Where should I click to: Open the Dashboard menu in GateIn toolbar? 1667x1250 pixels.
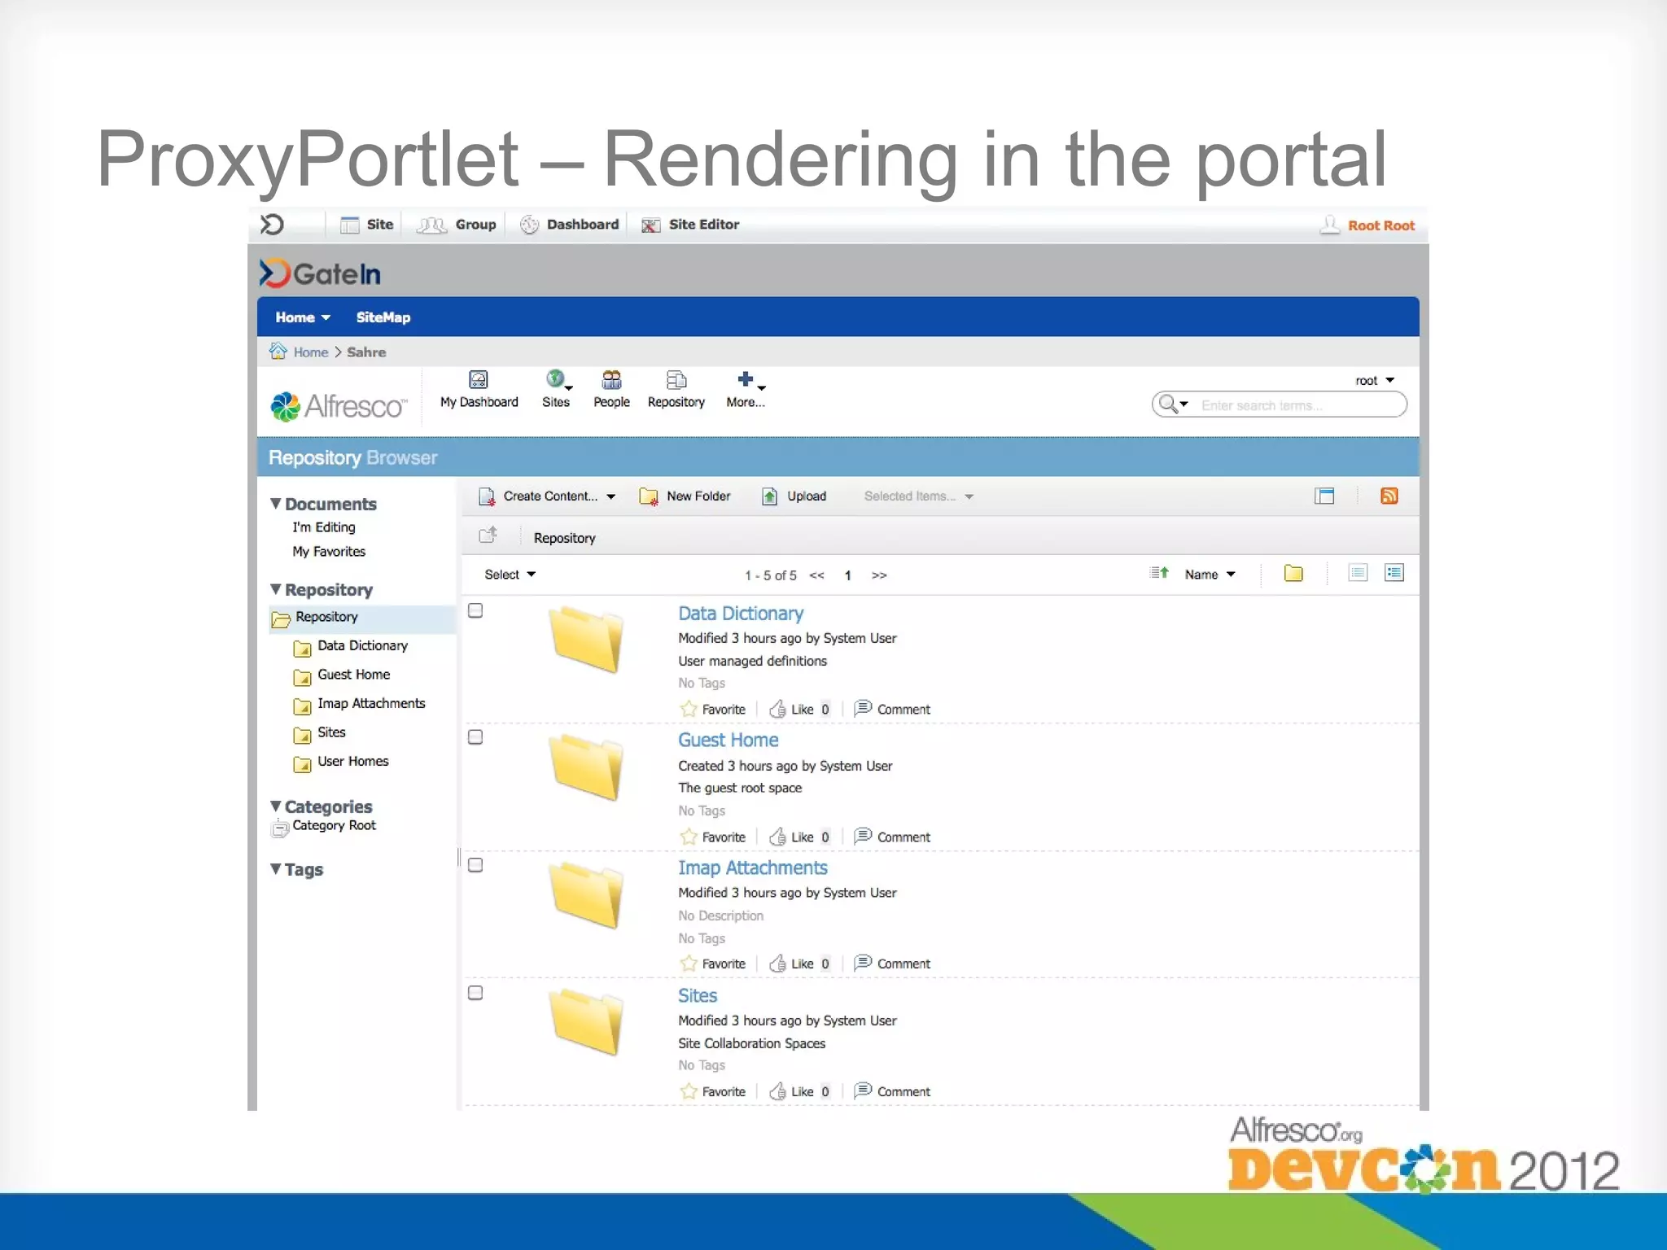pyautogui.click(x=570, y=225)
